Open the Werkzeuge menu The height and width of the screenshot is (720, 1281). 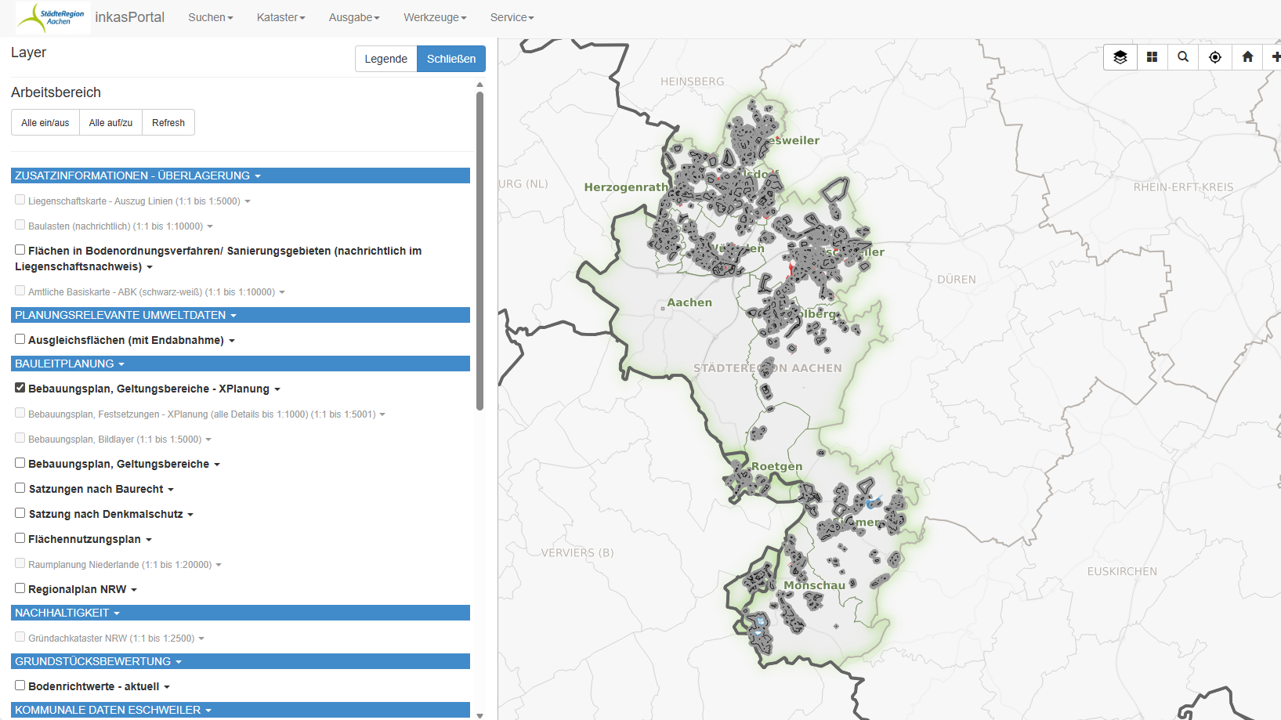click(x=435, y=17)
